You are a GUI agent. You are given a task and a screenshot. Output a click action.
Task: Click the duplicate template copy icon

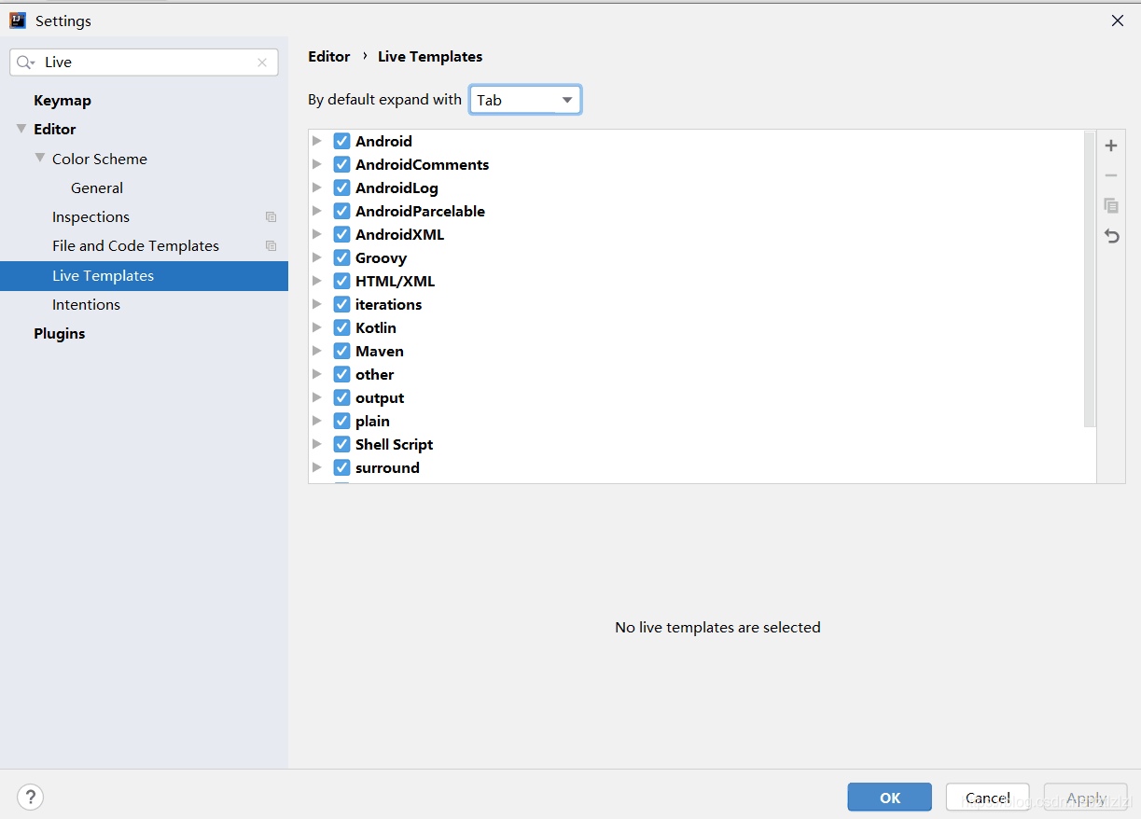click(x=1111, y=205)
